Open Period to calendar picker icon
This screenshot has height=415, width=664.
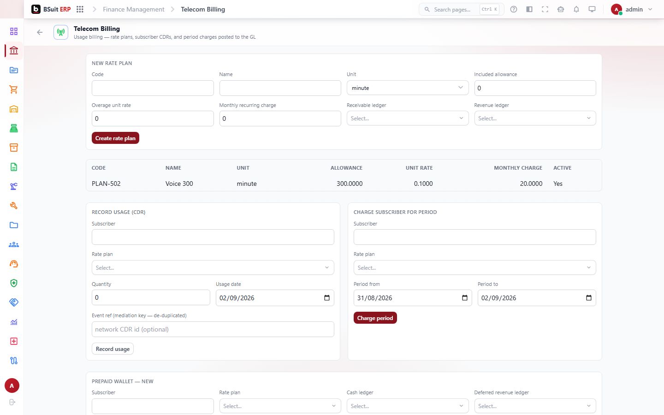589,298
